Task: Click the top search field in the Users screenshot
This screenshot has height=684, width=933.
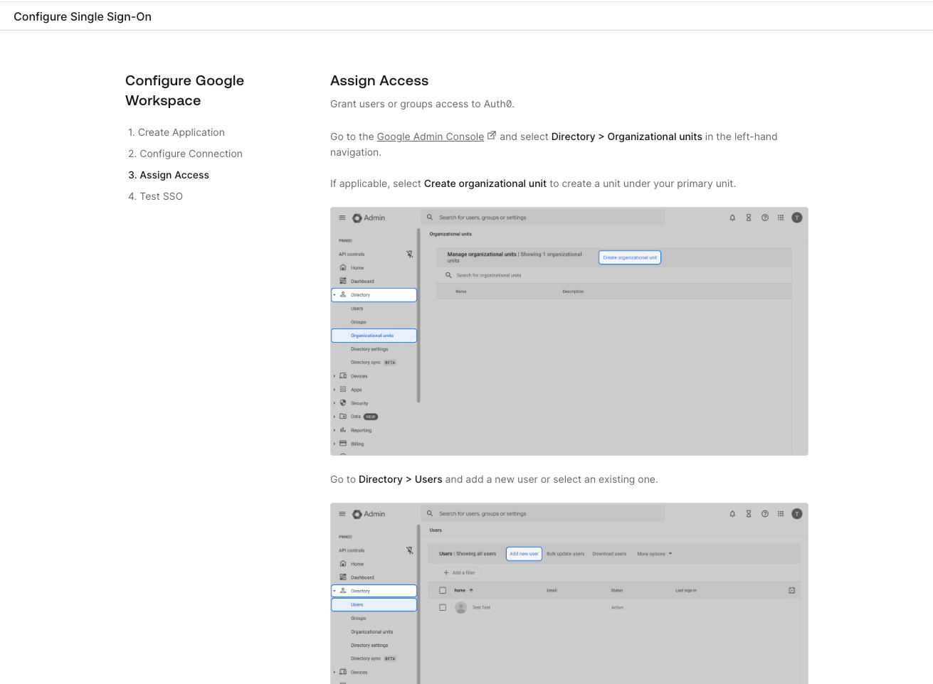Action: 542,513
